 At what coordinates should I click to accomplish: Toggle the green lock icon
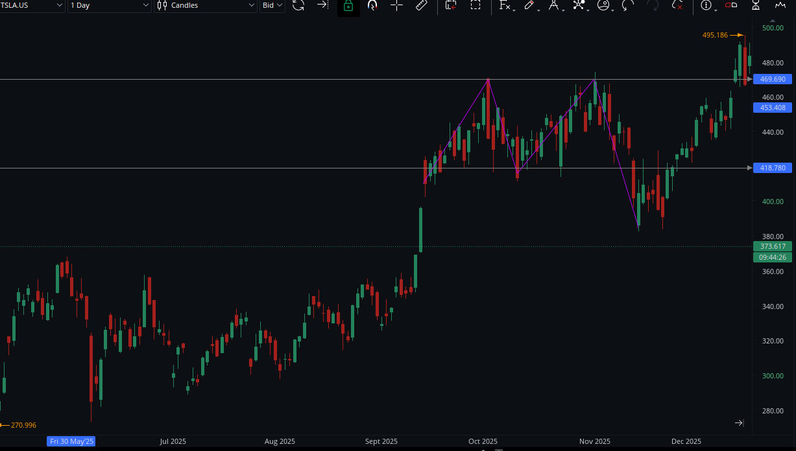coord(348,6)
